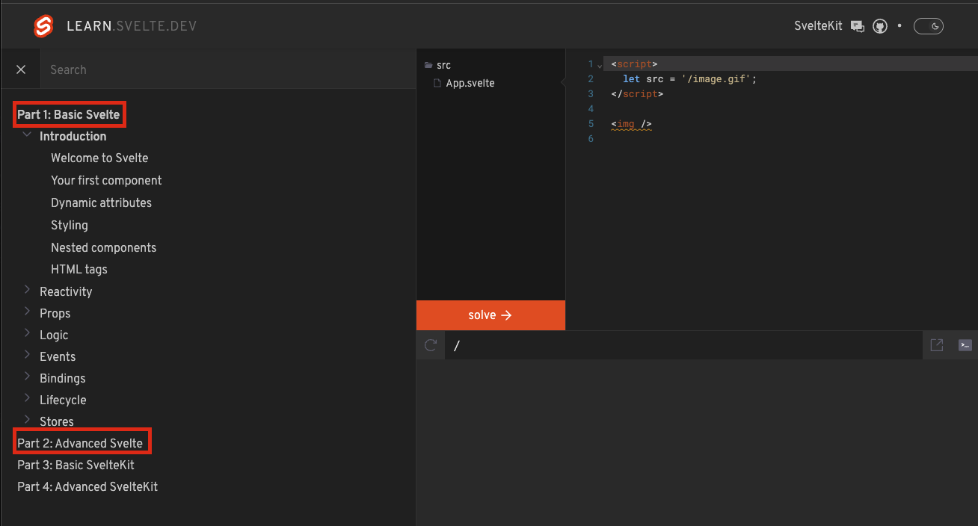Toggle dark mode switch
The width and height of the screenshot is (978, 526).
(929, 26)
